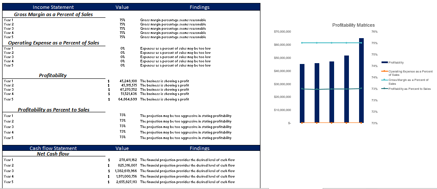Click the $70,000,000 axis label on chart

[282, 32]
